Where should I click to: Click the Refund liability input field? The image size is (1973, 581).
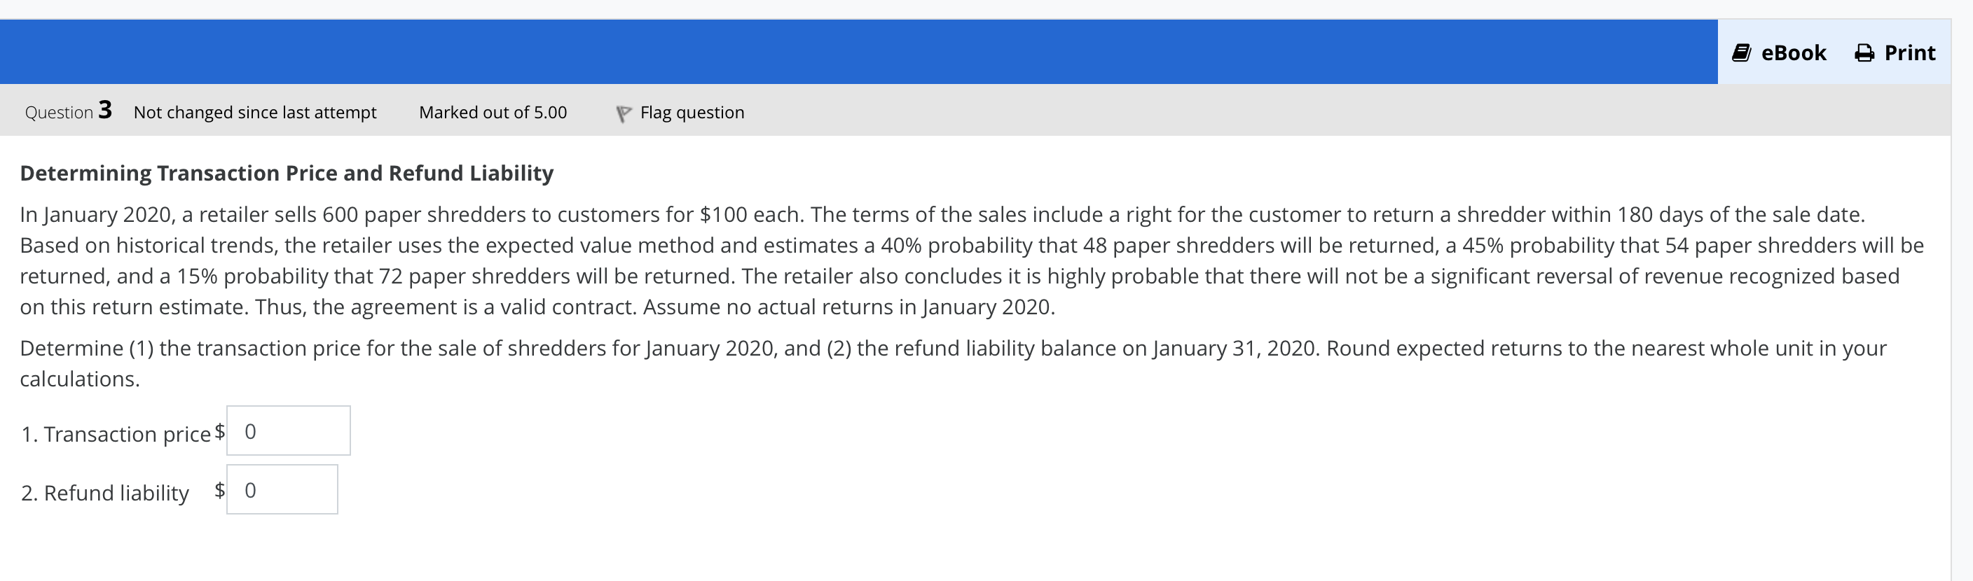click(x=282, y=489)
